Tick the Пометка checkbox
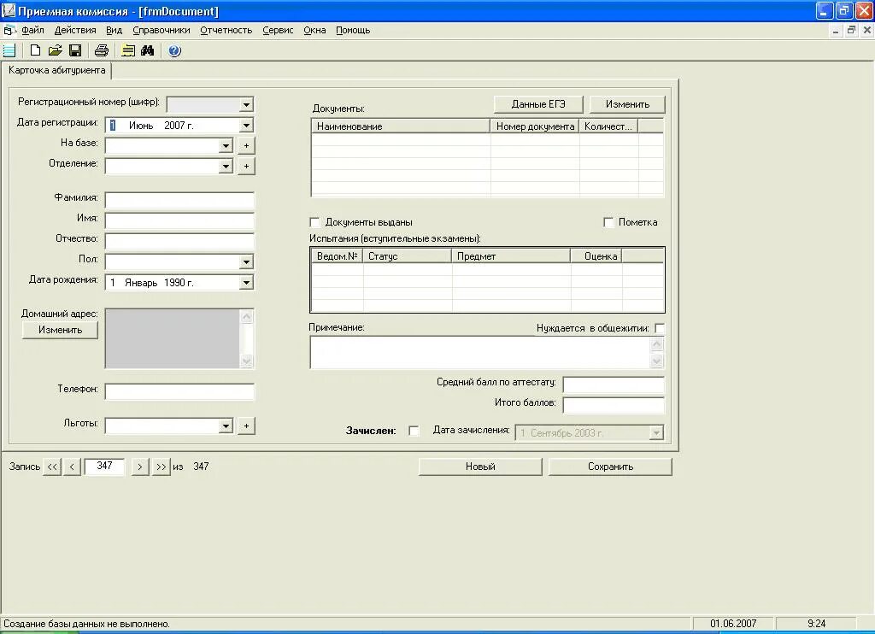The image size is (875, 634). tap(608, 222)
